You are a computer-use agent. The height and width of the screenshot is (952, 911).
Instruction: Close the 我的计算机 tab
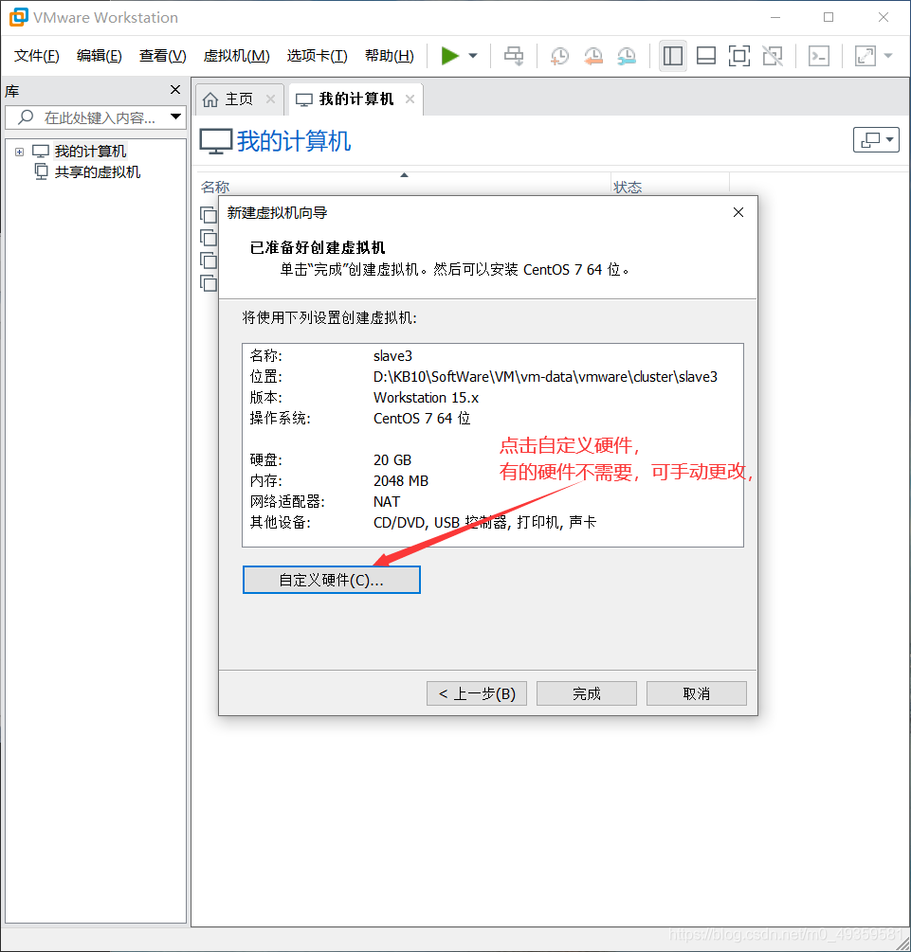tap(410, 99)
